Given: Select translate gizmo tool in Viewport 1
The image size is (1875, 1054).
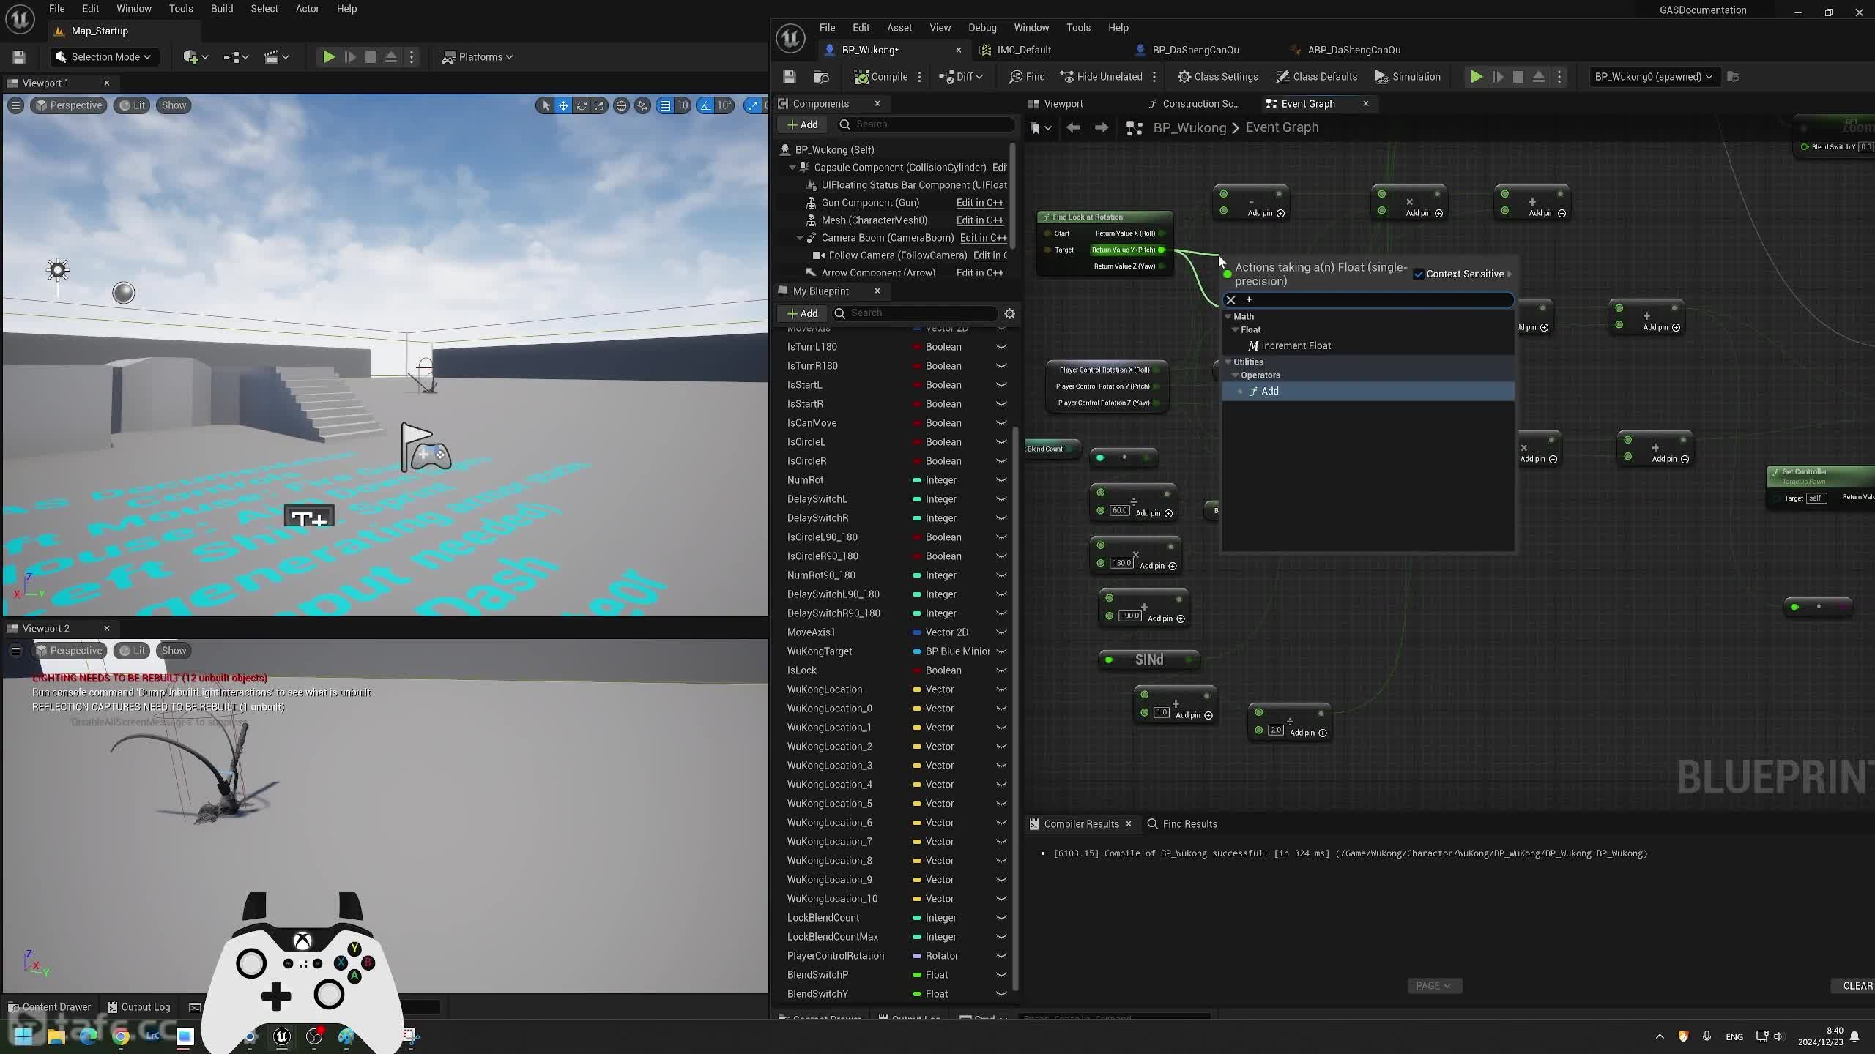Looking at the screenshot, I should [563, 106].
